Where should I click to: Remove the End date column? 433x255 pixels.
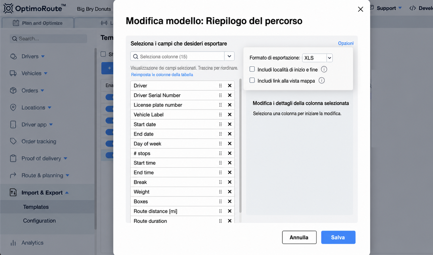point(230,134)
